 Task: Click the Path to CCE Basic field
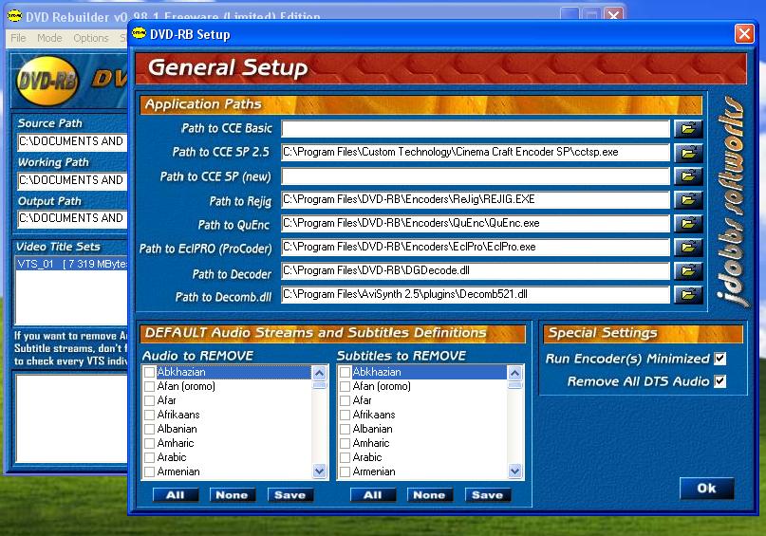point(476,129)
